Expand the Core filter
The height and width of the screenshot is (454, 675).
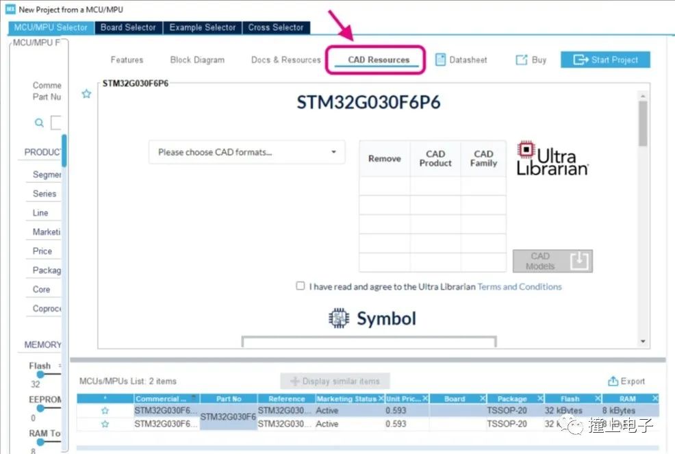41,290
